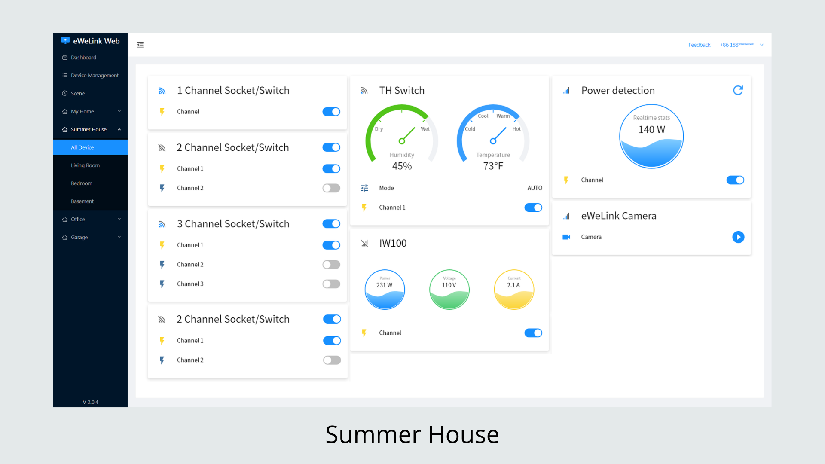The image size is (825, 464).
Task: Click the eWeLink Web logo icon
Action: coord(65,40)
